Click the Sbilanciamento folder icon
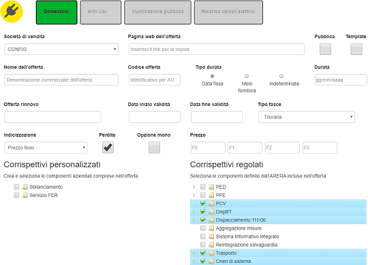Screen dimensions: 368x265 (25, 187)
